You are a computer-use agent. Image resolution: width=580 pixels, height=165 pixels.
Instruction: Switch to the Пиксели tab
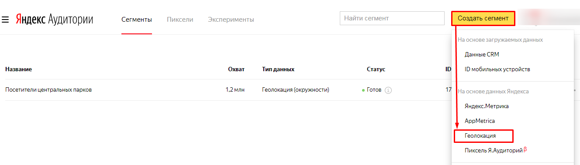point(180,19)
